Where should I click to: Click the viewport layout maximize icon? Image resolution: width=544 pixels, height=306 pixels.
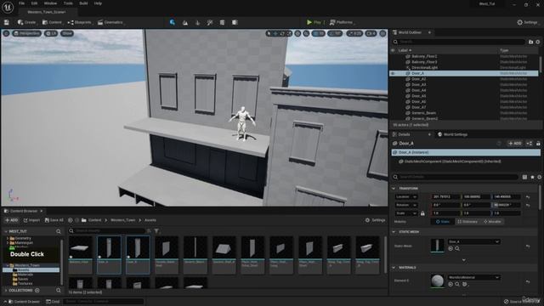click(382, 33)
